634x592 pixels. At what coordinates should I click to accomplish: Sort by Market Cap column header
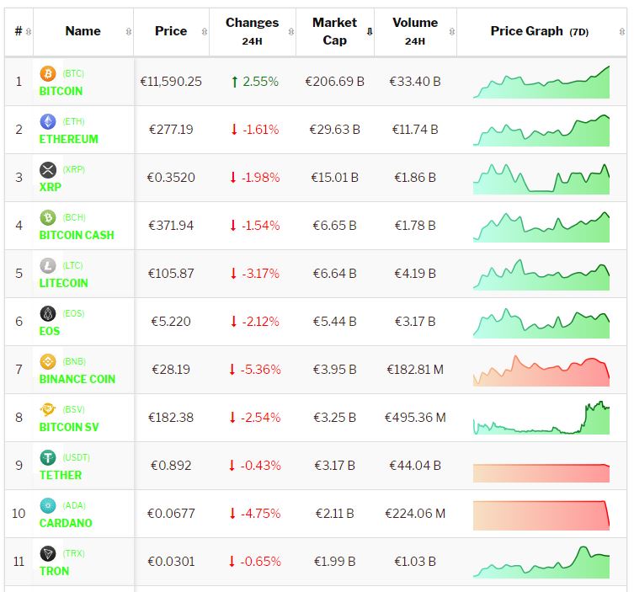pos(334,31)
